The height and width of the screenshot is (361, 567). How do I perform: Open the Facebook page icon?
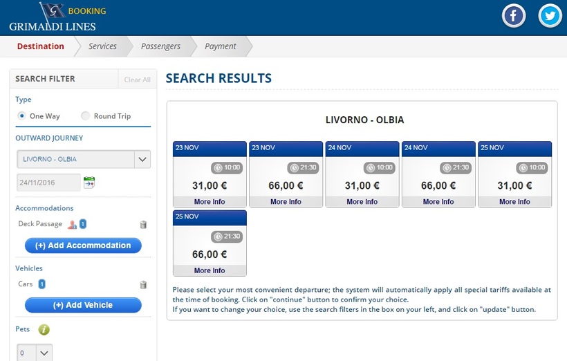[514, 16]
